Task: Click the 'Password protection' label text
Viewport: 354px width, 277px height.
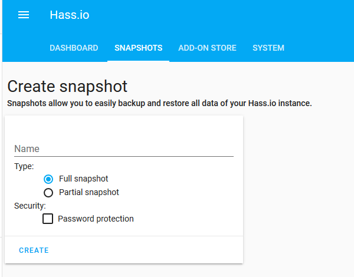Action: [x=96, y=219]
